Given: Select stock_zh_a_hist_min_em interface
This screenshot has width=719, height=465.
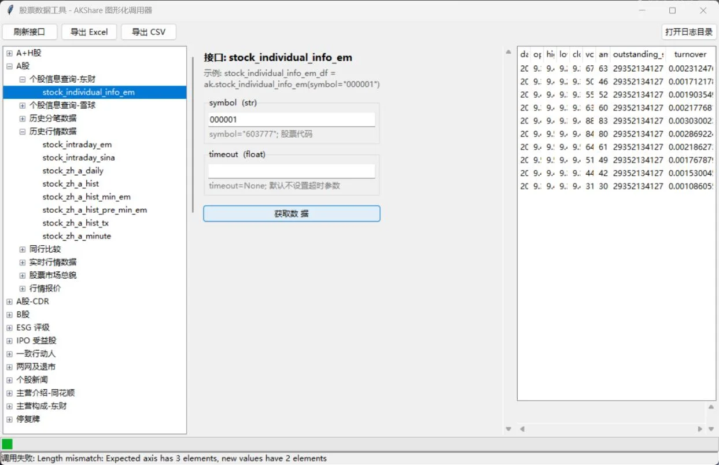Looking at the screenshot, I should click(x=87, y=197).
